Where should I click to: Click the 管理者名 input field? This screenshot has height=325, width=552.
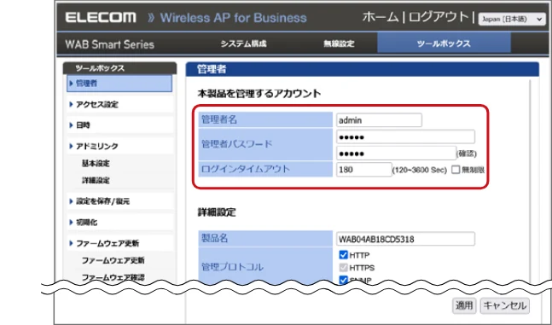tap(379, 120)
